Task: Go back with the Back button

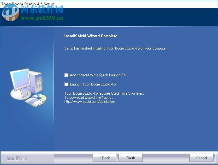Action: click(105, 158)
